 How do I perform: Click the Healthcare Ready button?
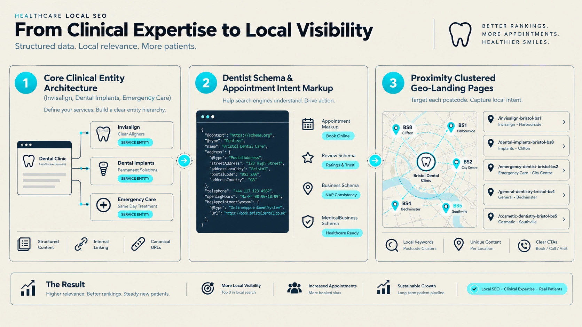click(x=342, y=233)
